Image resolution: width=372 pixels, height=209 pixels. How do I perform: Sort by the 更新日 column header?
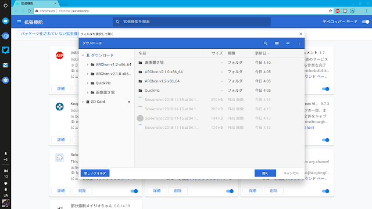pyautogui.click(x=262, y=53)
